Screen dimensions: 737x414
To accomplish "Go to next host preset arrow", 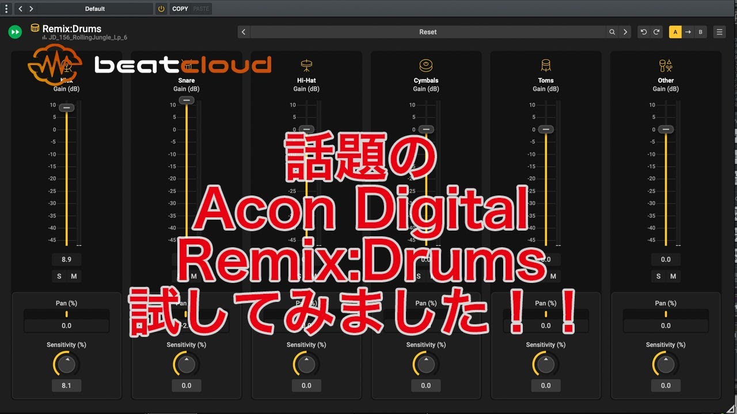I will [31, 9].
